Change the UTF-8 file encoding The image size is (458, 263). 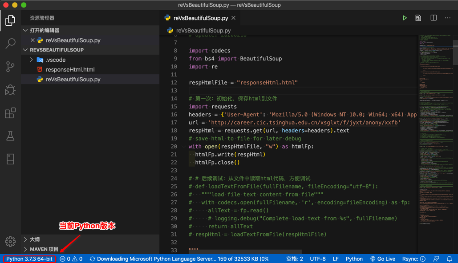(x=317, y=259)
